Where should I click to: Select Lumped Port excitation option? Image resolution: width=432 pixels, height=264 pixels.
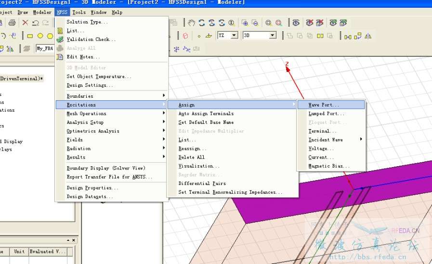(x=326, y=114)
